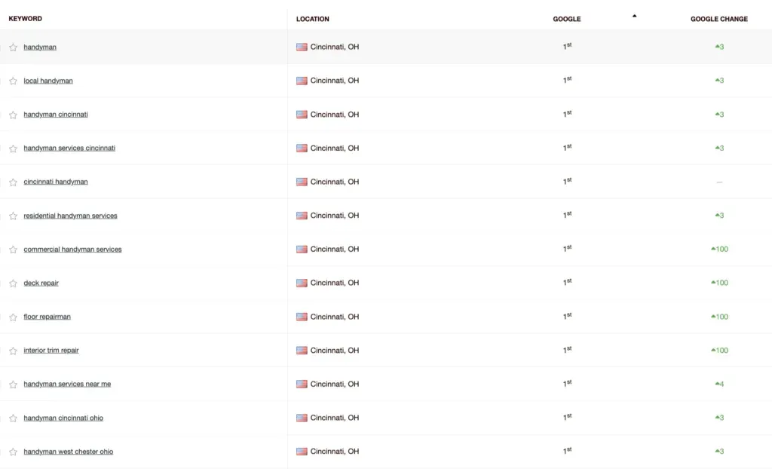Click the flag icon on interior trim repair row

tap(301, 350)
